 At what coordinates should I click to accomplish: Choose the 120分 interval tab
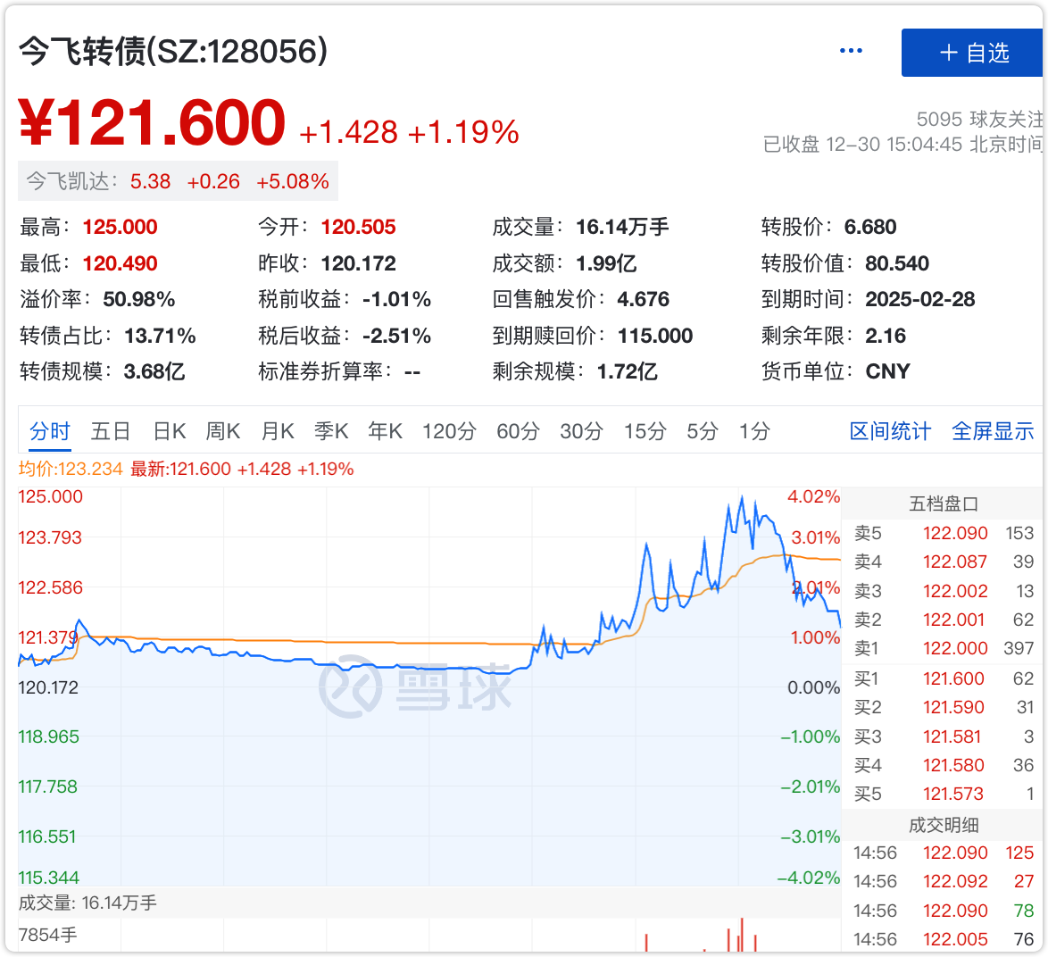tap(449, 432)
